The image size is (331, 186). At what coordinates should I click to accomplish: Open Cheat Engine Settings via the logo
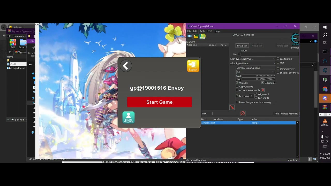[x=295, y=40]
